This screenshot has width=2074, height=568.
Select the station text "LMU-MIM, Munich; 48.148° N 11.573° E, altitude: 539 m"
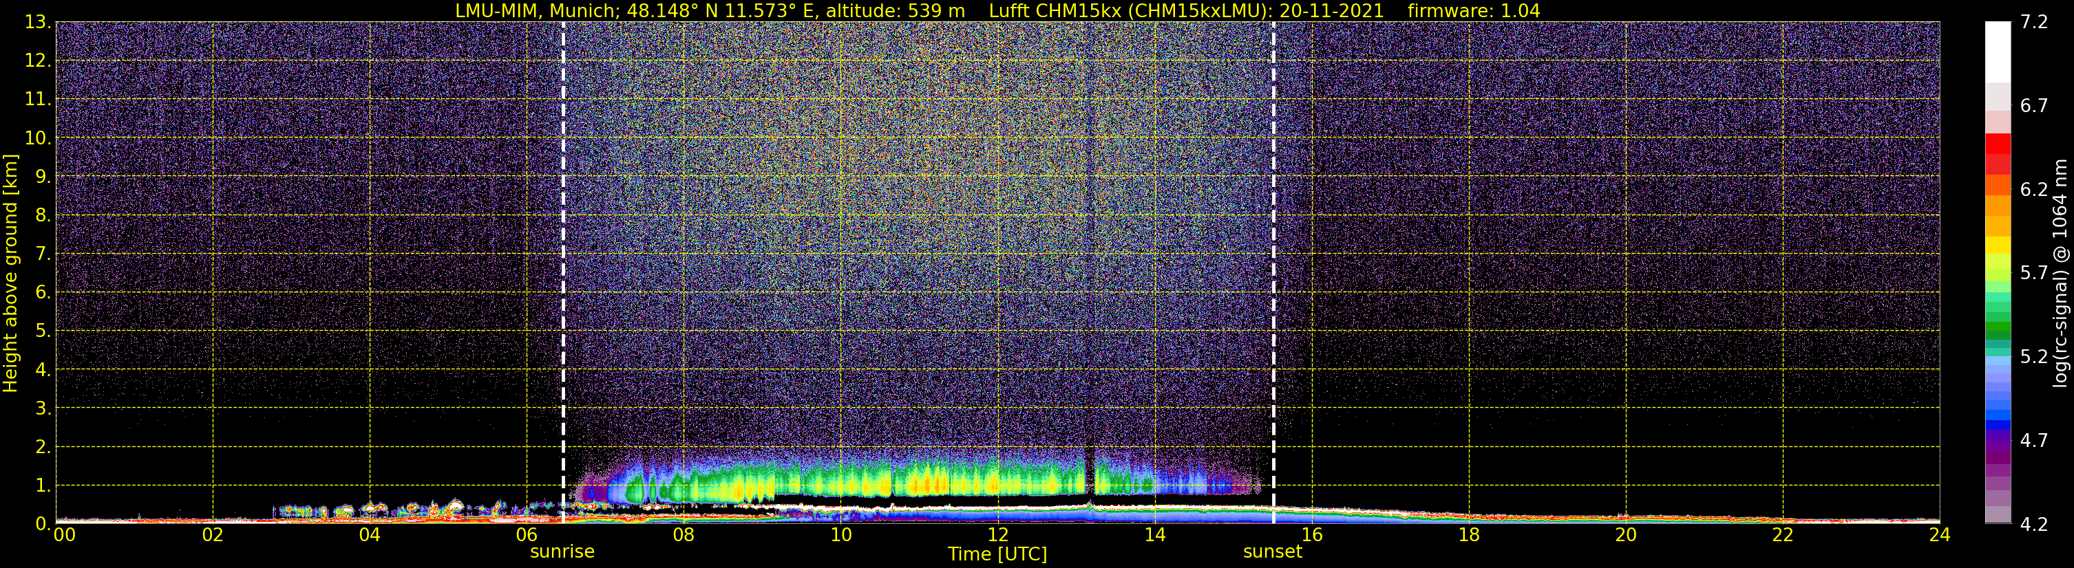(x=710, y=10)
